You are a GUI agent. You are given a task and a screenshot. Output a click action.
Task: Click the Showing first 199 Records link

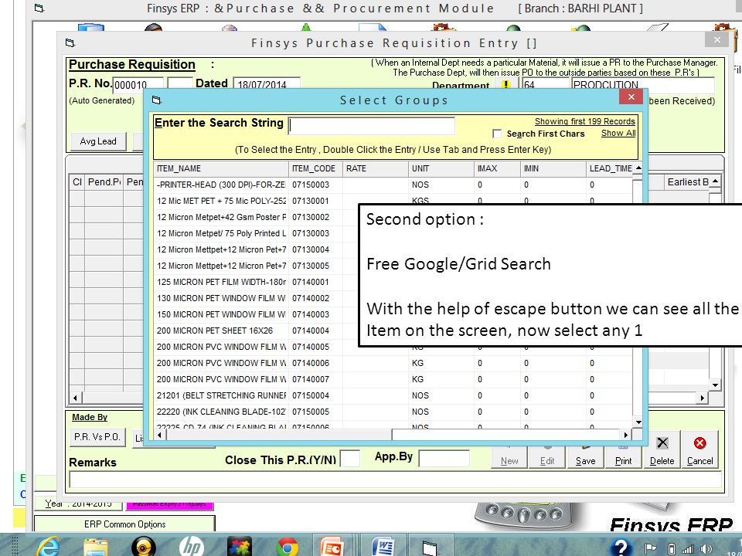pos(585,121)
